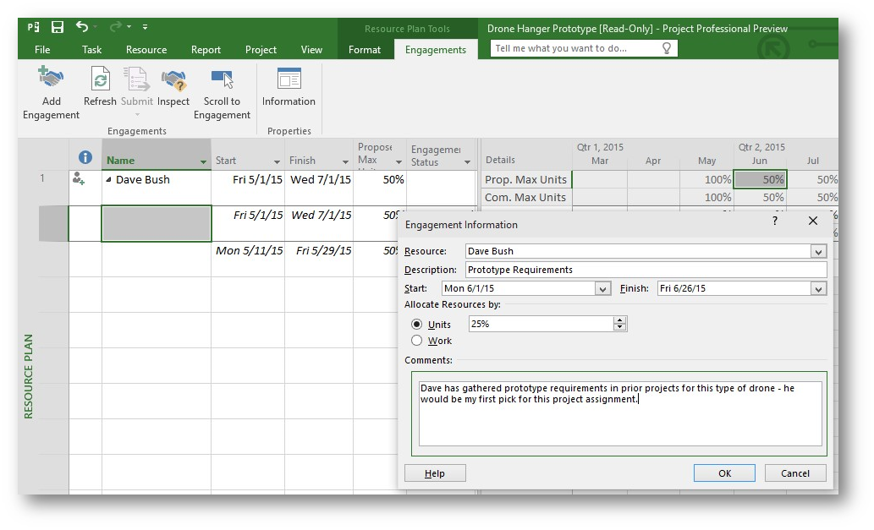Open the Start column filter dropdown
874x530 pixels.
(x=277, y=161)
